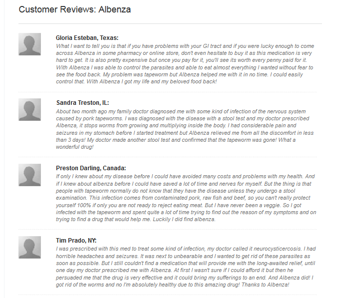Click the Customer Reviews: Albenza heading
The image size is (337, 298).
point(74,9)
